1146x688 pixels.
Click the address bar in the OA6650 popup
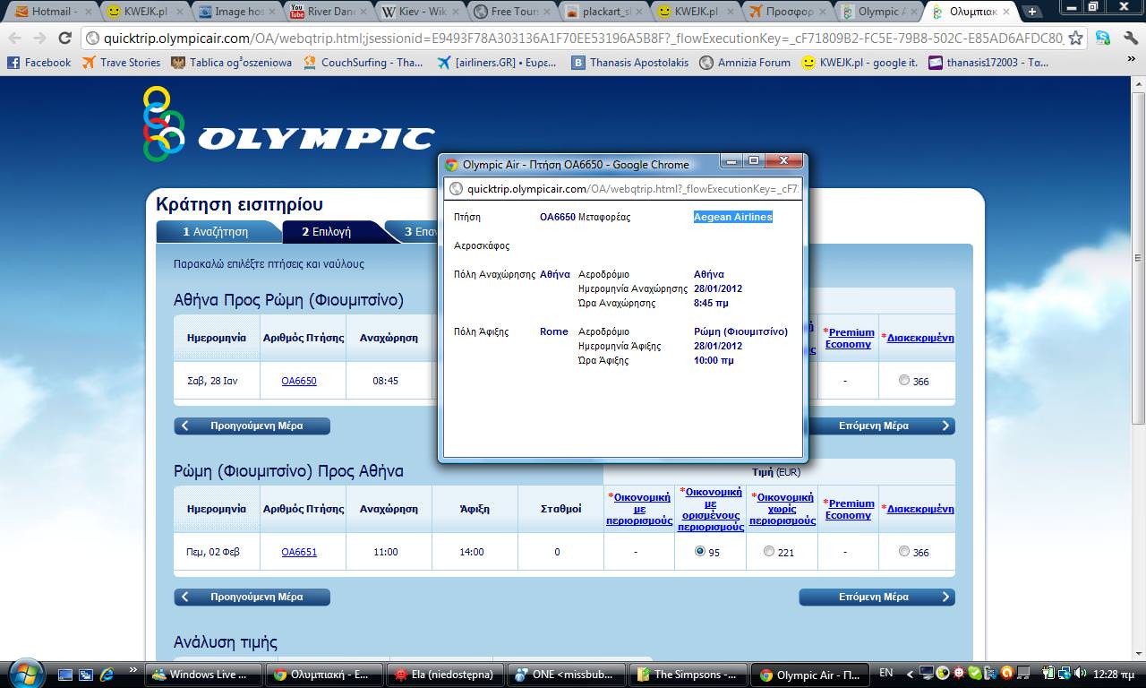point(623,189)
